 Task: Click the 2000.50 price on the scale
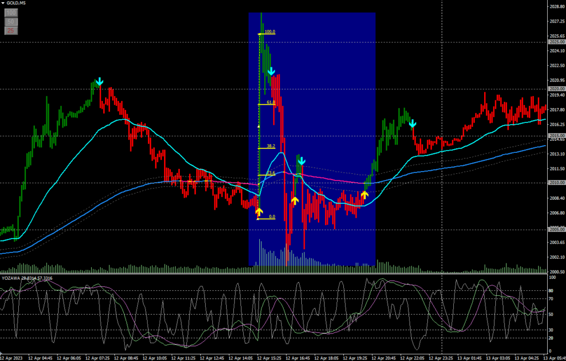click(557, 272)
